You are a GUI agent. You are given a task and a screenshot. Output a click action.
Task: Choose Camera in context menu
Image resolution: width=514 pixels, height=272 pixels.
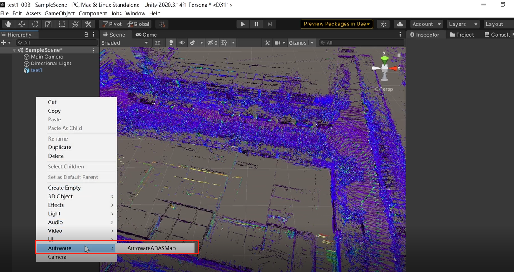pos(76,257)
